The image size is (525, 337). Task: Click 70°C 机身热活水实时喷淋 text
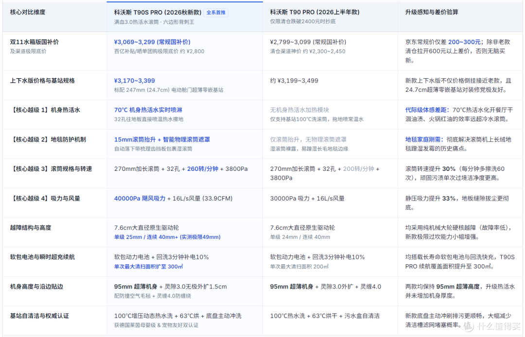point(148,110)
